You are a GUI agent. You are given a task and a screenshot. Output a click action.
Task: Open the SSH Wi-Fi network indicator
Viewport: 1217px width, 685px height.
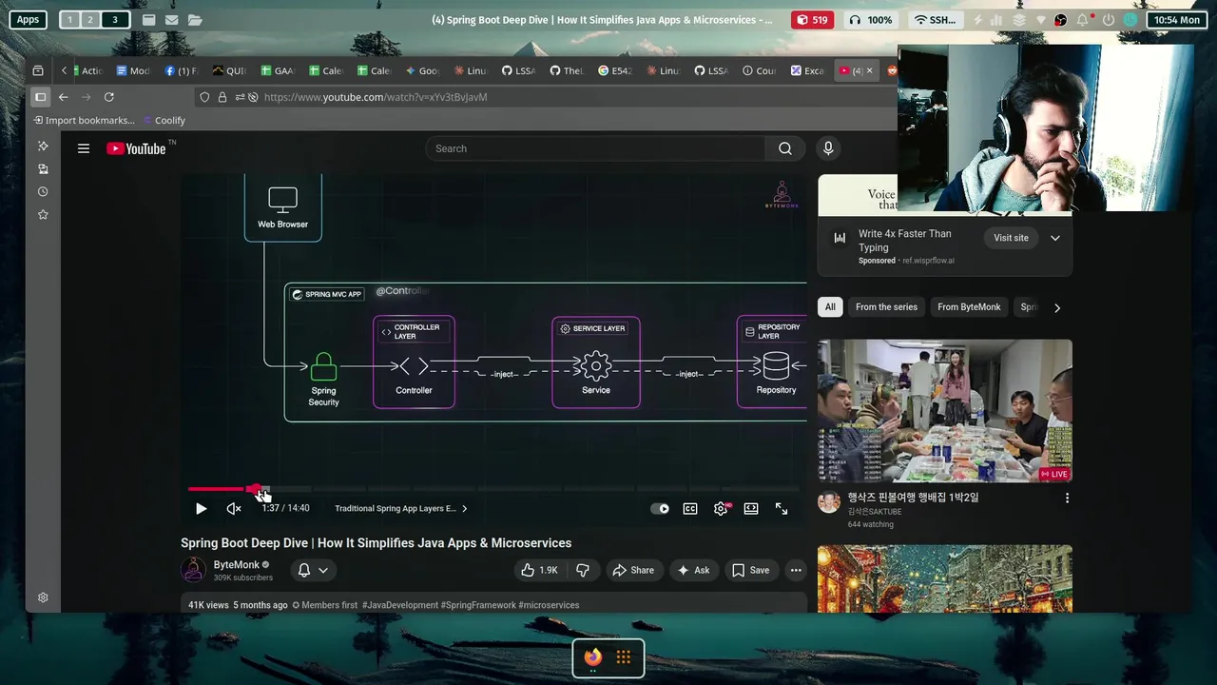click(935, 20)
